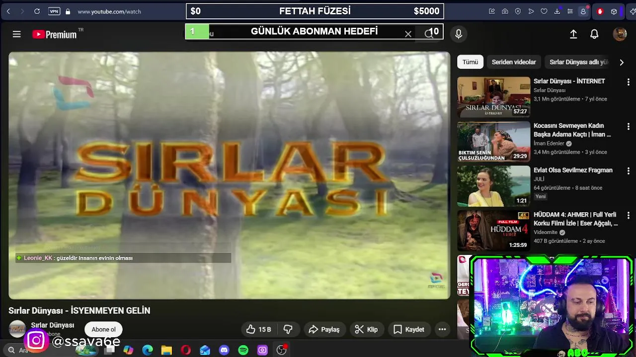Open Copilot from the taskbar
The image size is (636, 357).
point(128,350)
